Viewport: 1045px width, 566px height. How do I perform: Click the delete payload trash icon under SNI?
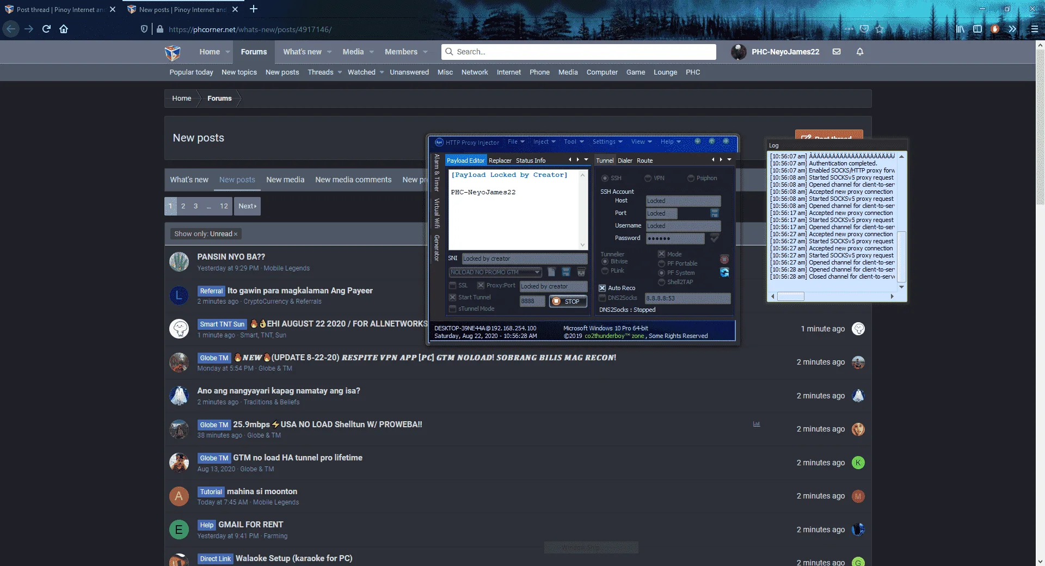click(x=581, y=272)
